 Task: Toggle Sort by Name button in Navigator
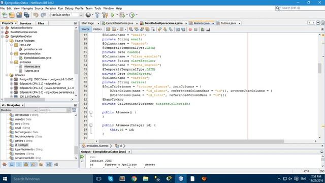pos(49,164)
